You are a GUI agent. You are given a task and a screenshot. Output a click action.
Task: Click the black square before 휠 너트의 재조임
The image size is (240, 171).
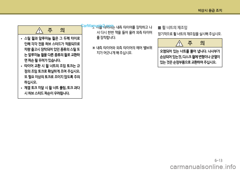(x=159, y=28)
